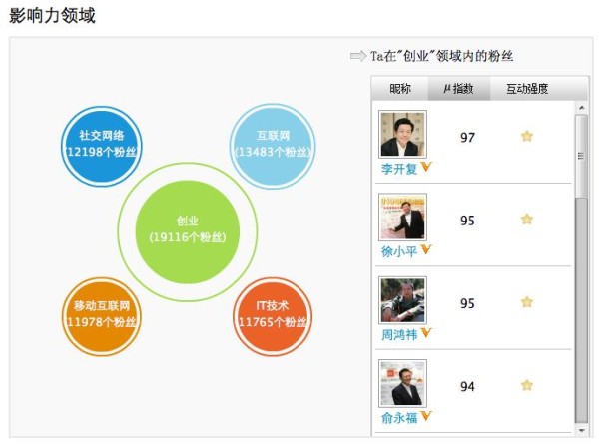
Task: Click the 俞永福 avatar thumbnail
Action: [402, 382]
